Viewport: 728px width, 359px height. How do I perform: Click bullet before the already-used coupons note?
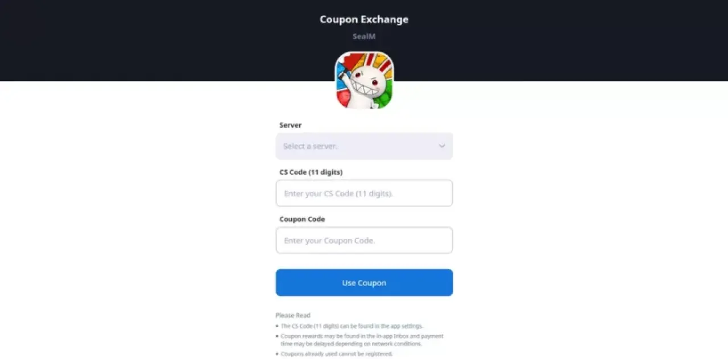pos(278,354)
